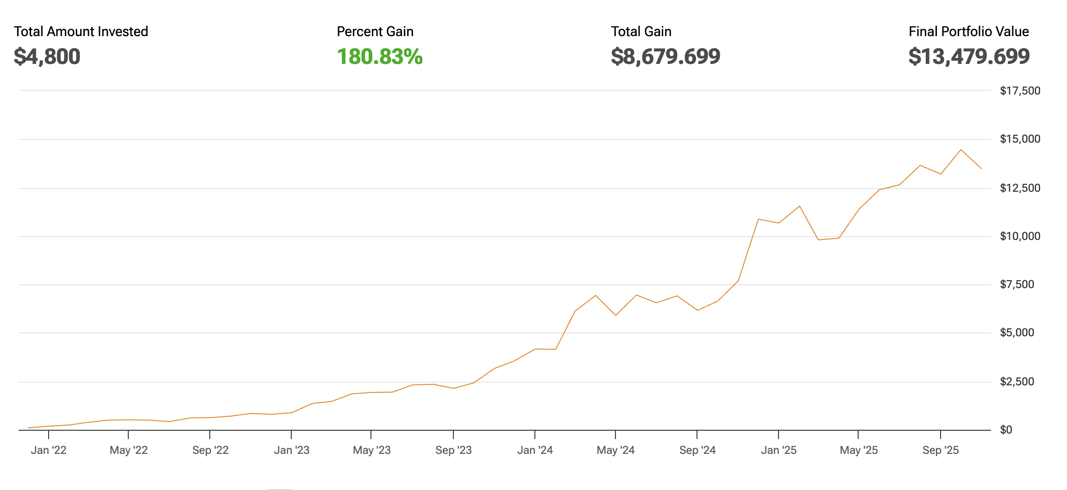
Task: Click the Percent Gain heading
Action: tap(375, 31)
